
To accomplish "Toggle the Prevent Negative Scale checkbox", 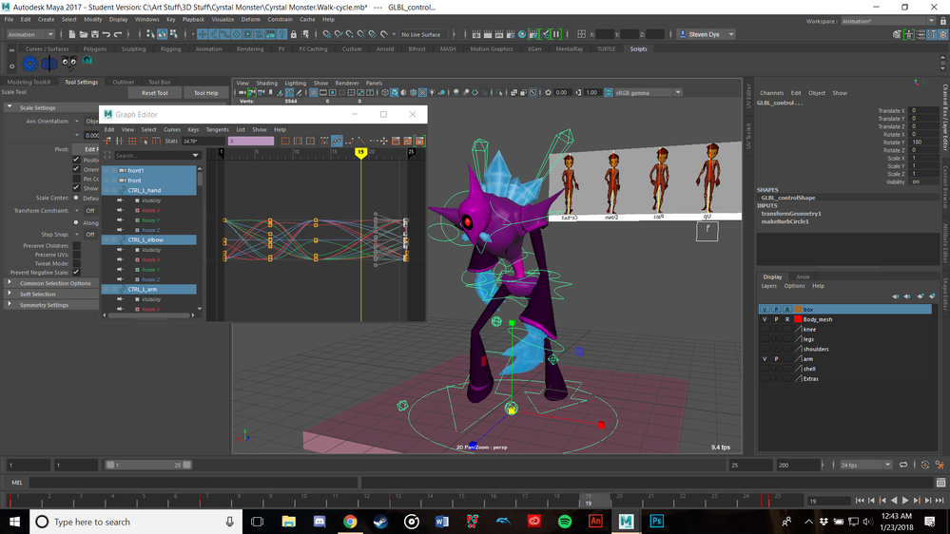I will tap(76, 273).
